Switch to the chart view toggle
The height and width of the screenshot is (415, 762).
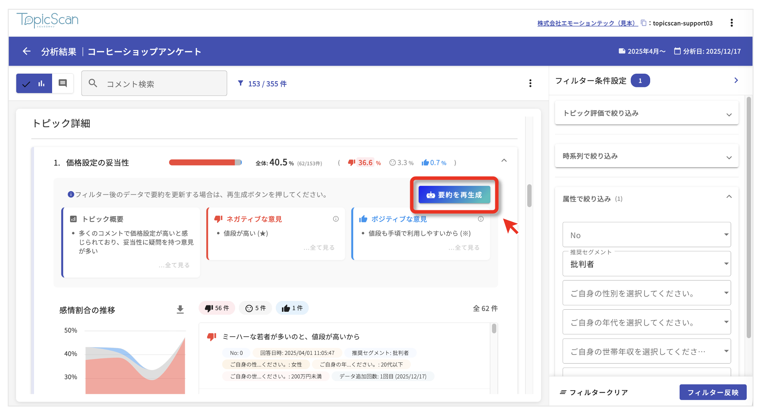click(x=34, y=83)
